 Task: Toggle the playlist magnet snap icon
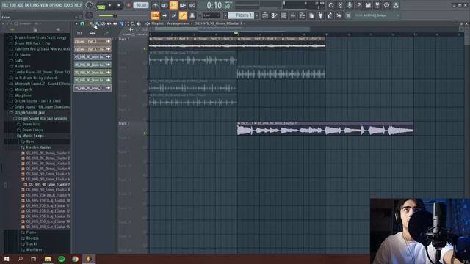82,23
